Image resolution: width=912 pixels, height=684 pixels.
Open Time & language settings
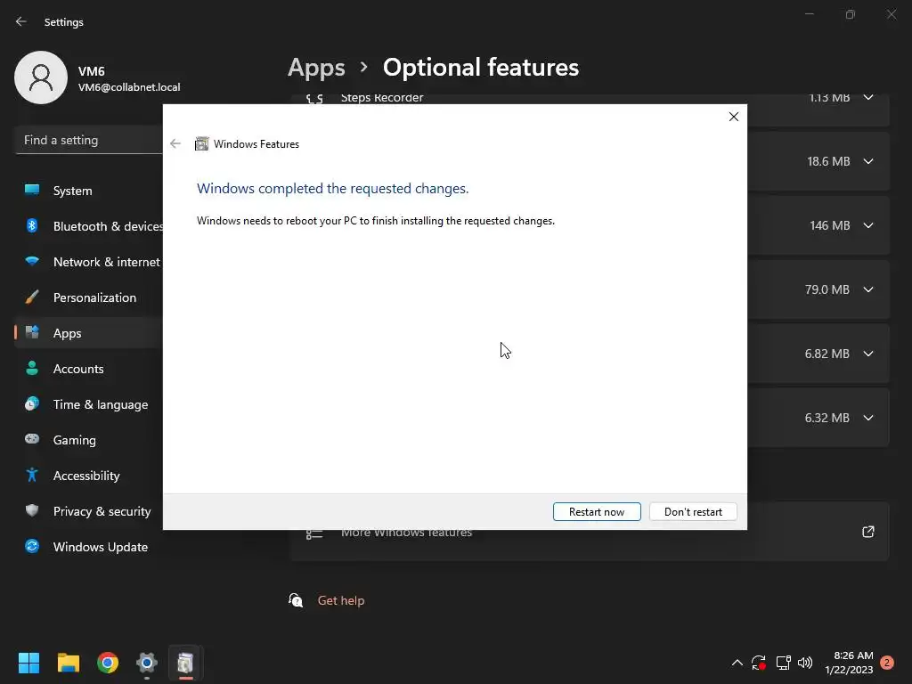[x=88, y=404]
